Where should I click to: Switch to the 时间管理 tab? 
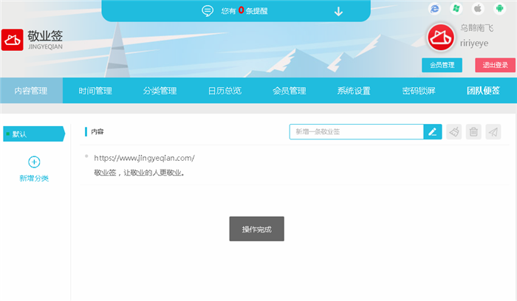tap(95, 91)
